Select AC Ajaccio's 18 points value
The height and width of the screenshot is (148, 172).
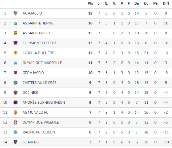90,13
